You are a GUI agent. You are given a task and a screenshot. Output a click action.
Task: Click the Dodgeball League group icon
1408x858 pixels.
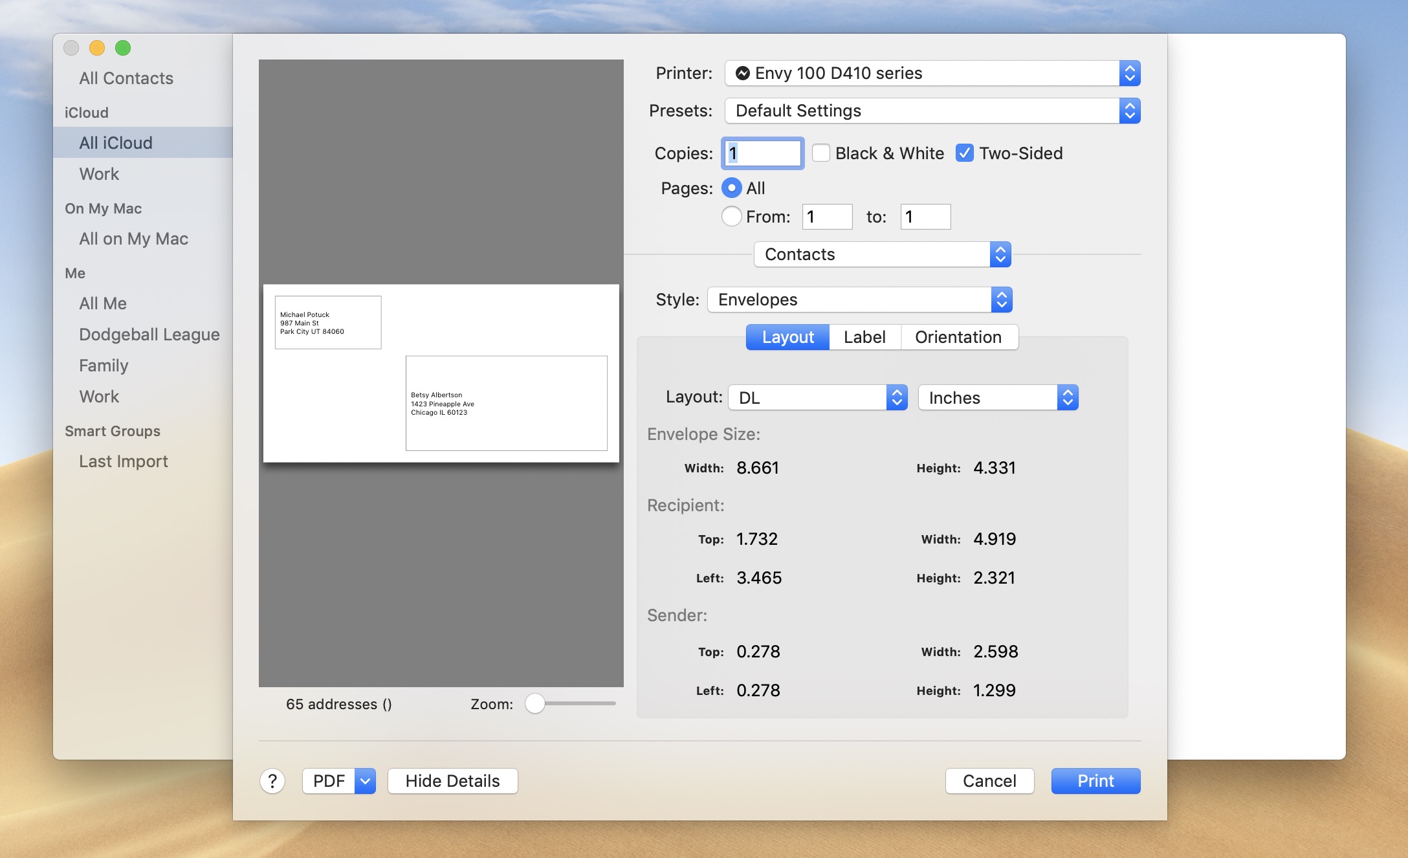click(148, 333)
